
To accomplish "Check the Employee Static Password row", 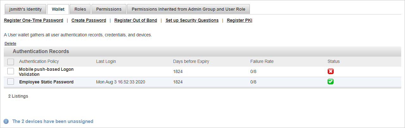I will 10,82.
